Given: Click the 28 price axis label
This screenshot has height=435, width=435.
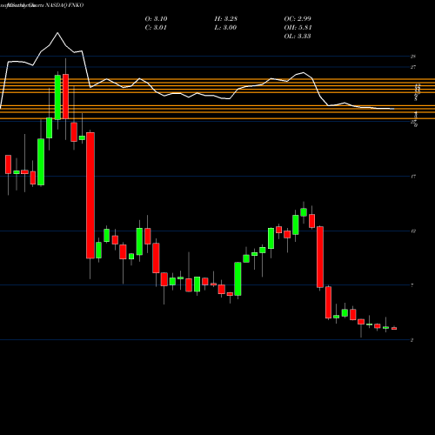Looking at the screenshot, I should [x=413, y=57].
